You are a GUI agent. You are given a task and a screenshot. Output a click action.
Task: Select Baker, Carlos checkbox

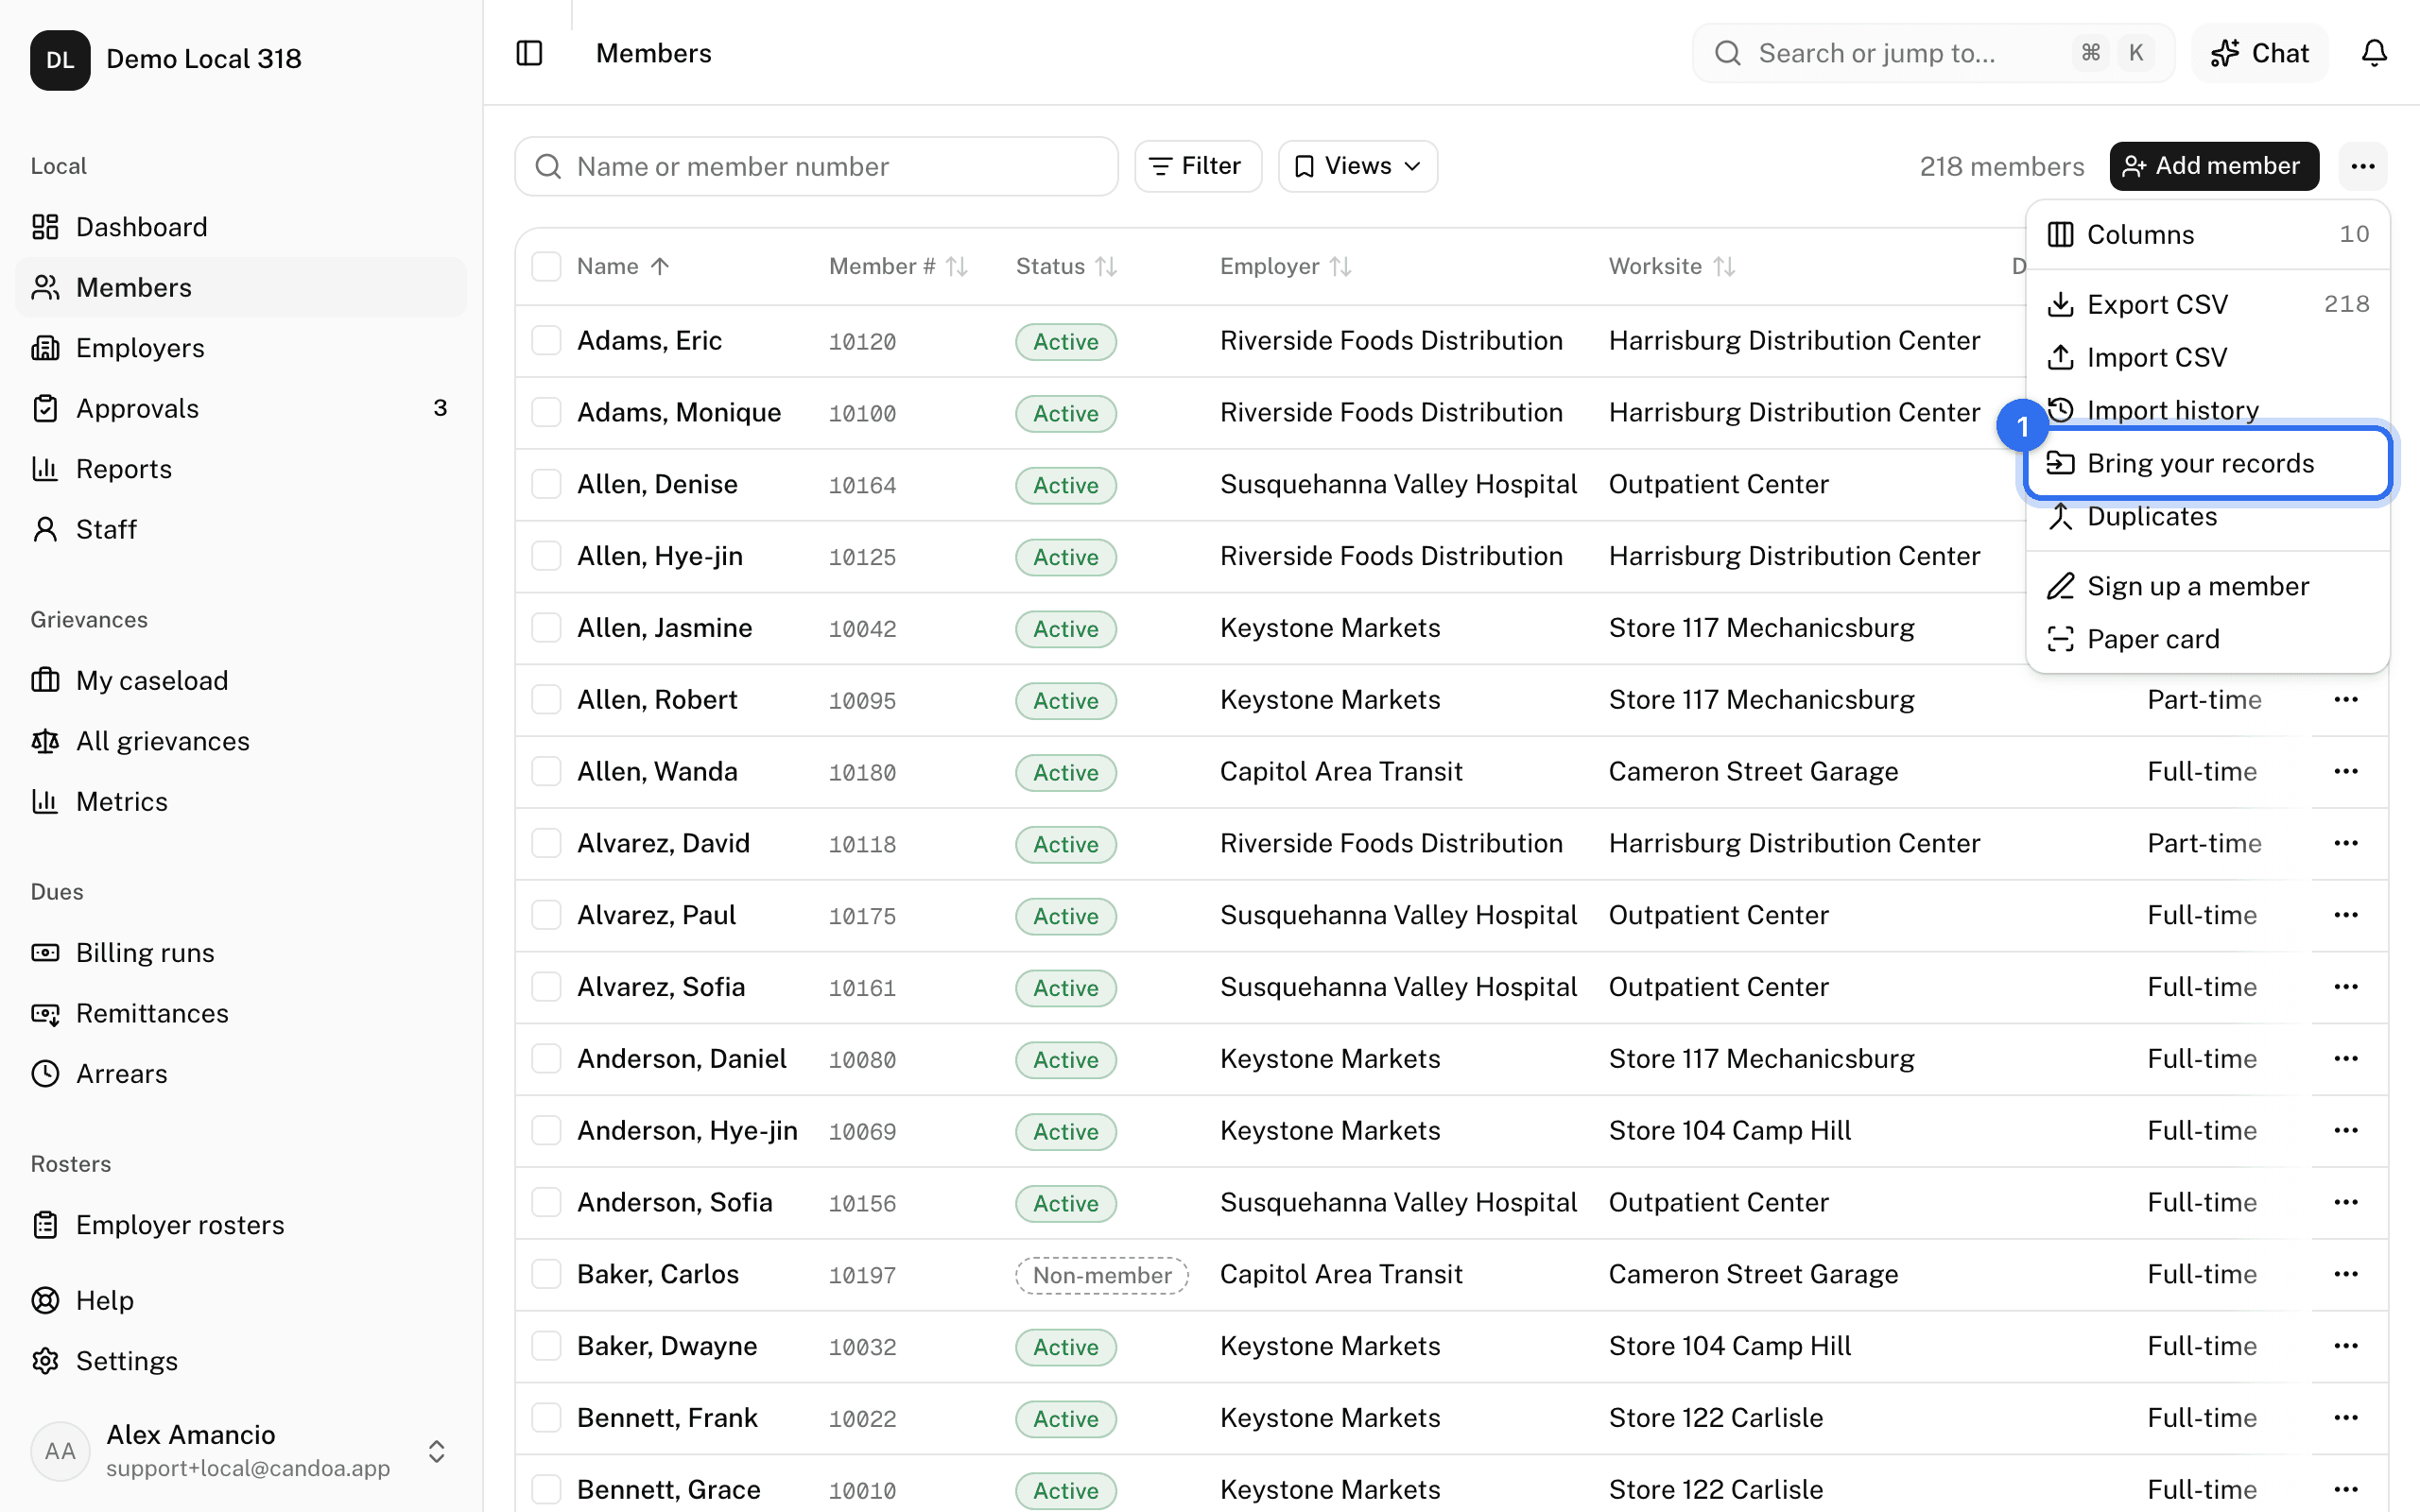click(x=546, y=1274)
